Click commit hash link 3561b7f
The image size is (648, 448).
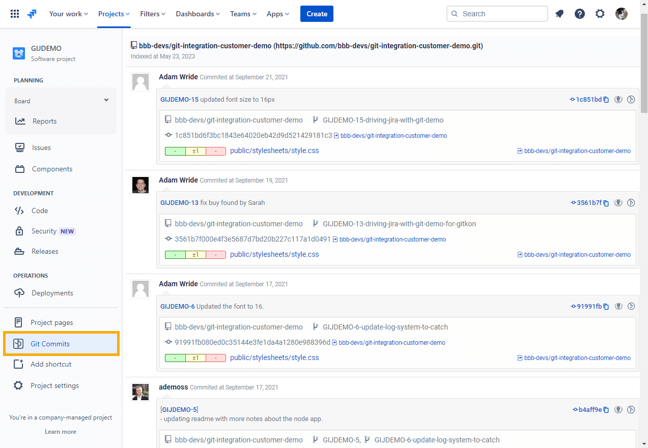coord(586,203)
